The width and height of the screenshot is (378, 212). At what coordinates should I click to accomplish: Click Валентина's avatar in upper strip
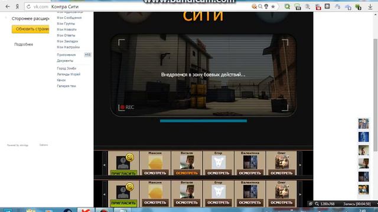click(250, 163)
